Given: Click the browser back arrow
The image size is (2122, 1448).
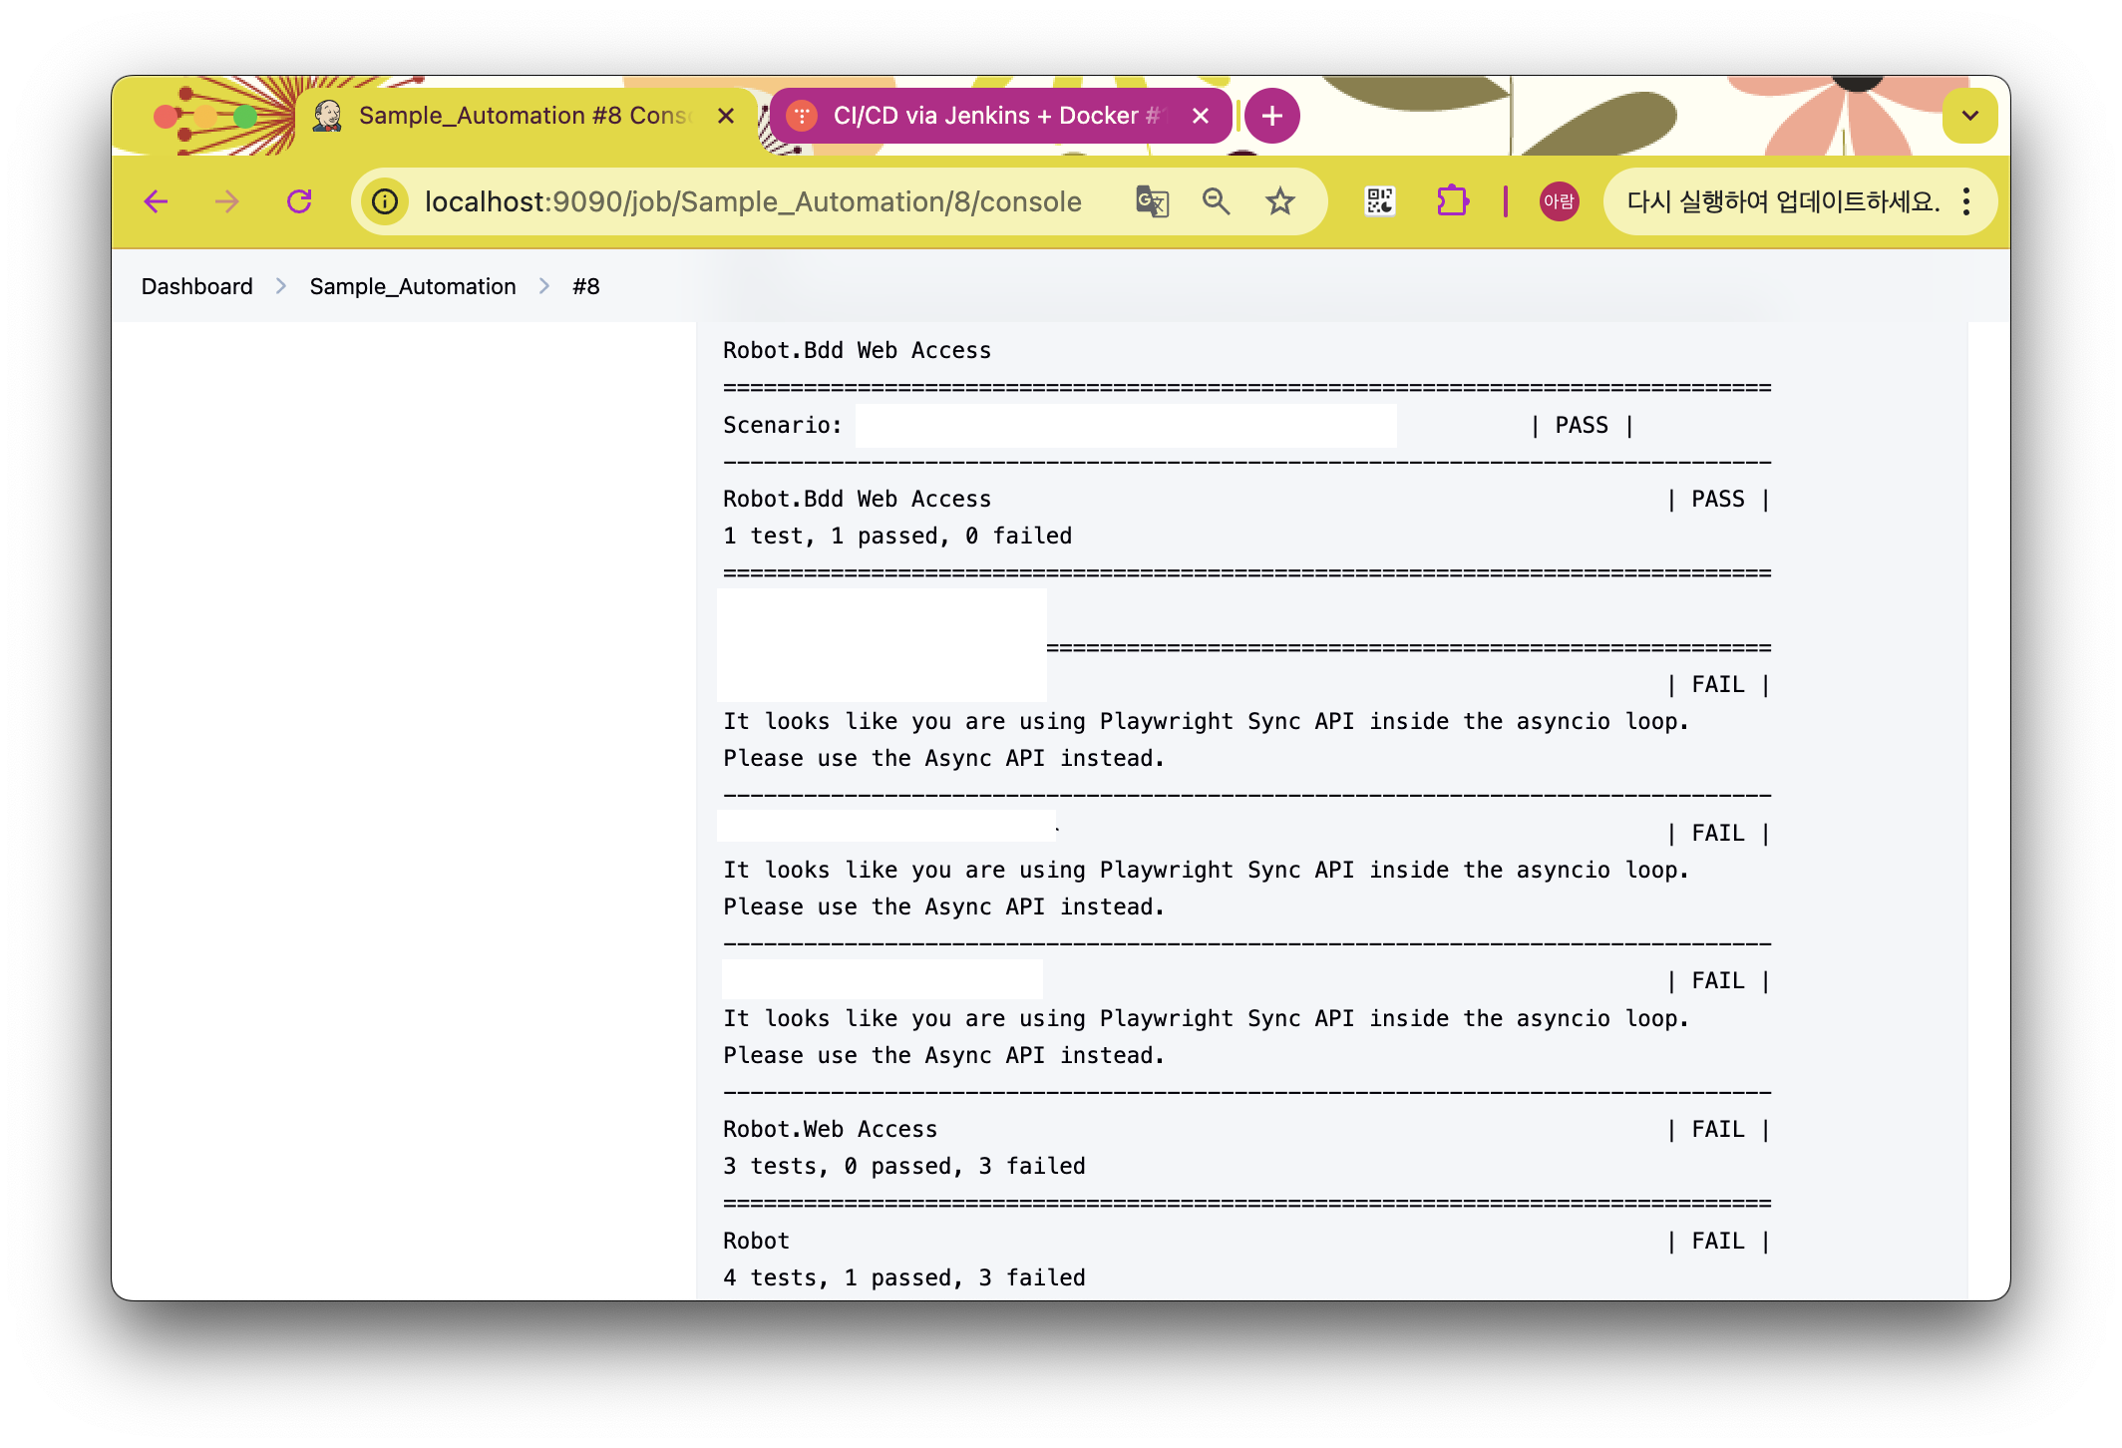Looking at the screenshot, I should 156,202.
